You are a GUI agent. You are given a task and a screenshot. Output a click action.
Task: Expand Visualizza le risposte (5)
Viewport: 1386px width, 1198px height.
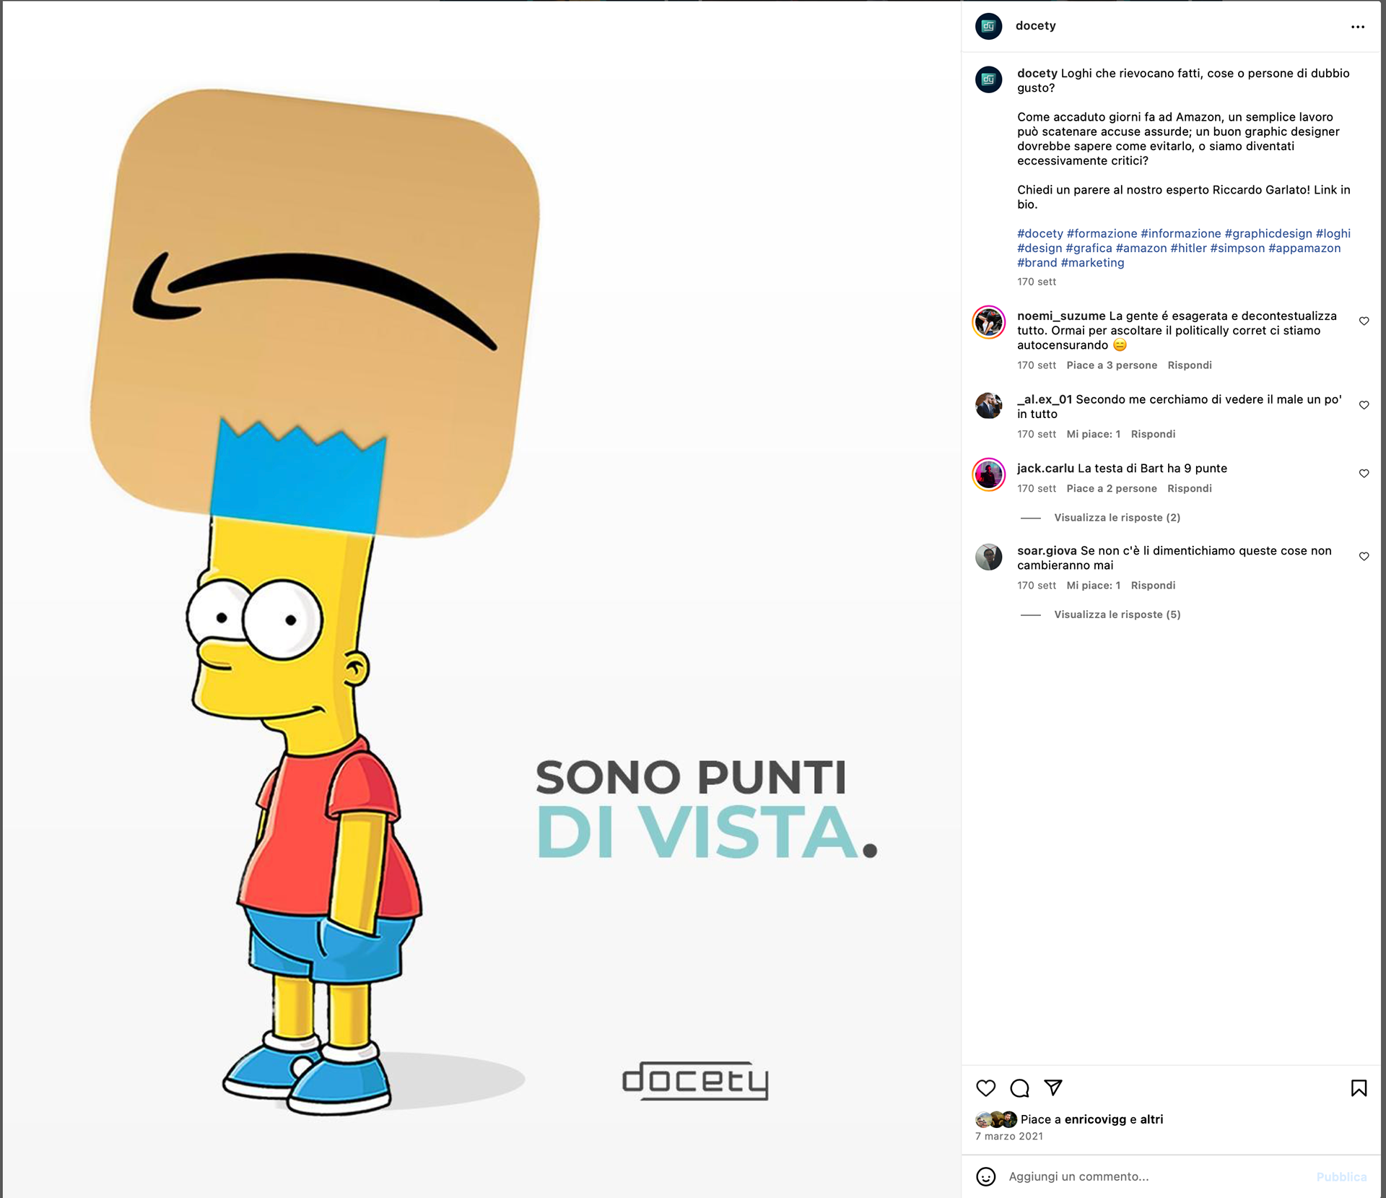coord(1117,615)
